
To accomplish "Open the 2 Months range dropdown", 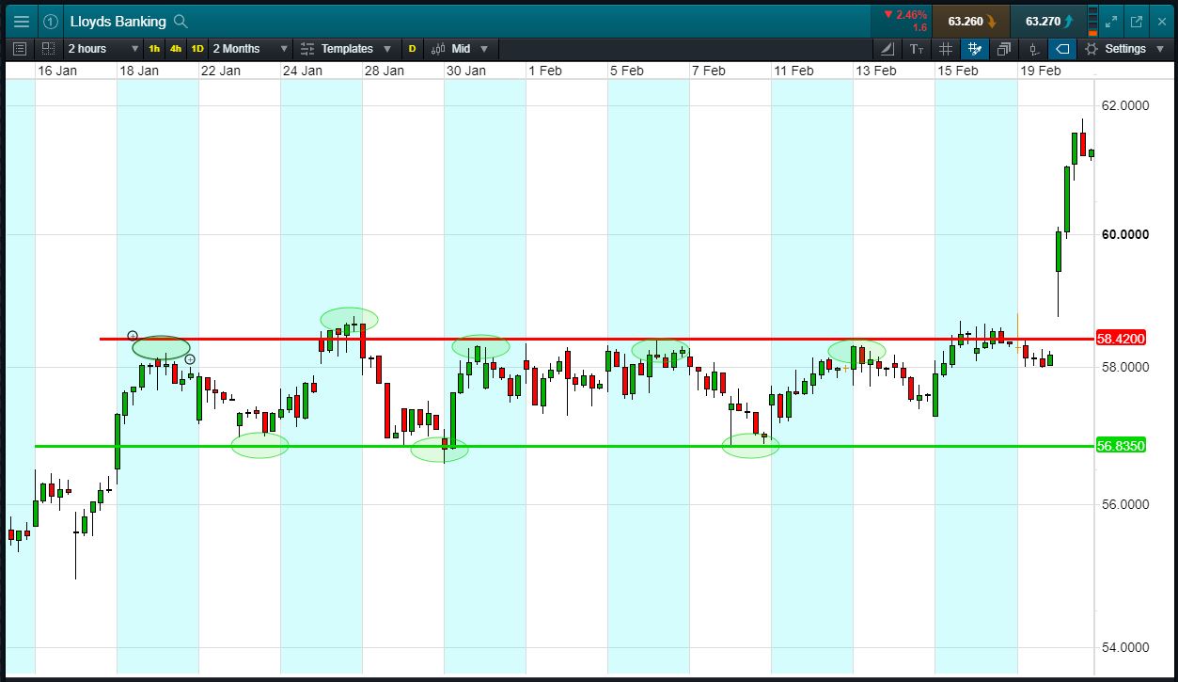I will tap(249, 48).
